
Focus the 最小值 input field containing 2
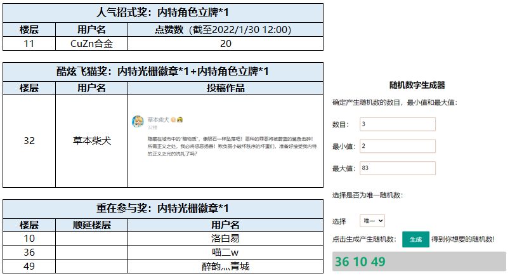point(398,146)
